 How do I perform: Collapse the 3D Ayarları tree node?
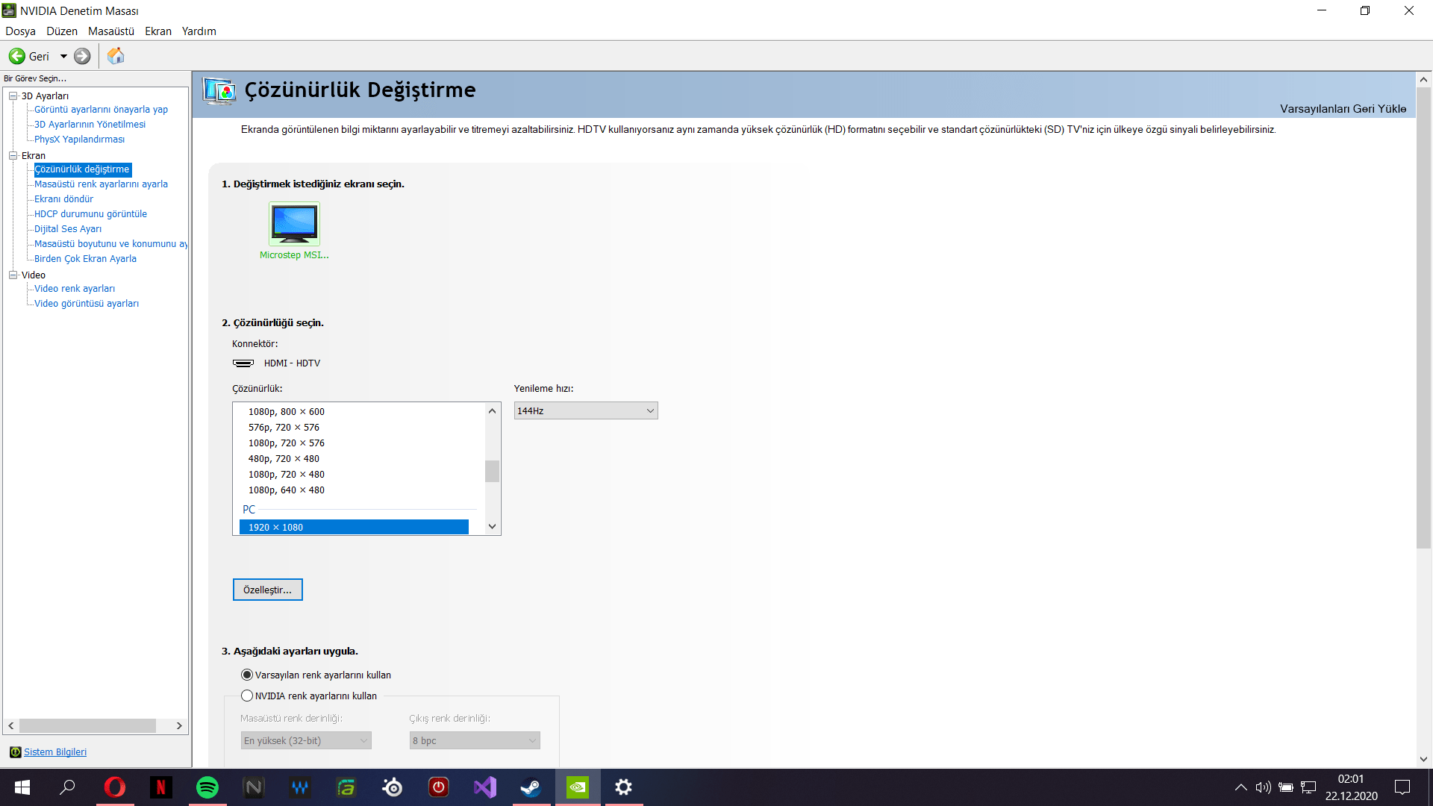point(13,96)
